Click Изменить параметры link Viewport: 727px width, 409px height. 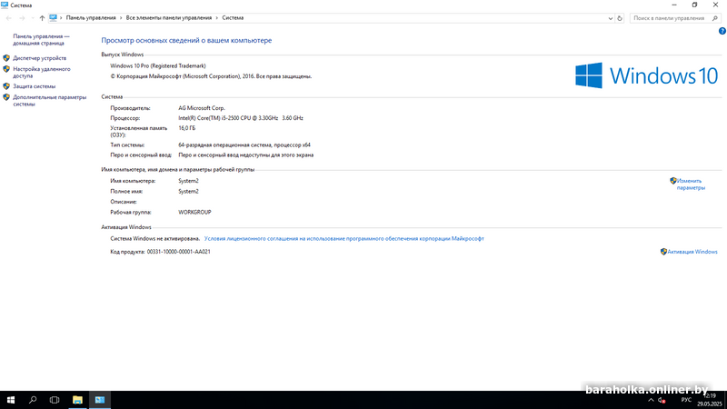(x=691, y=185)
